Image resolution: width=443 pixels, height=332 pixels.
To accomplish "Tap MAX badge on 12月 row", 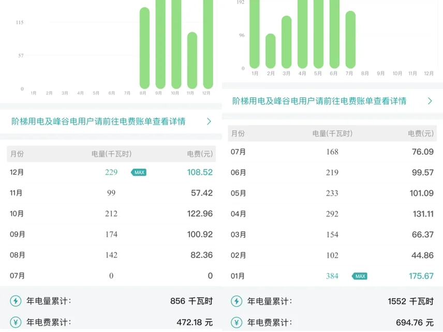I will (x=139, y=172).
